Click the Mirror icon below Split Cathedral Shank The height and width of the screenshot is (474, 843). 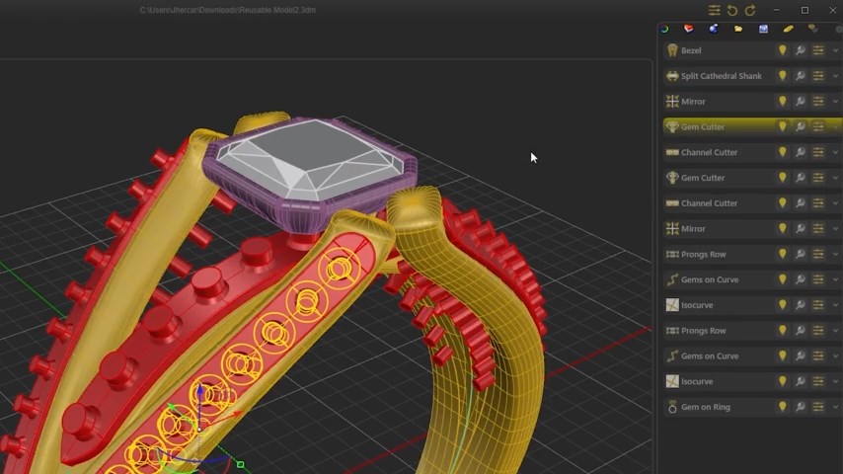click(x=672, y=101)
